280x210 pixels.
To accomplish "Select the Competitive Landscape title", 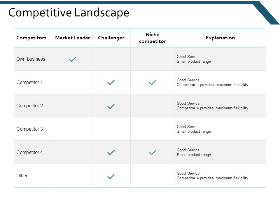I will click(69, 13).
